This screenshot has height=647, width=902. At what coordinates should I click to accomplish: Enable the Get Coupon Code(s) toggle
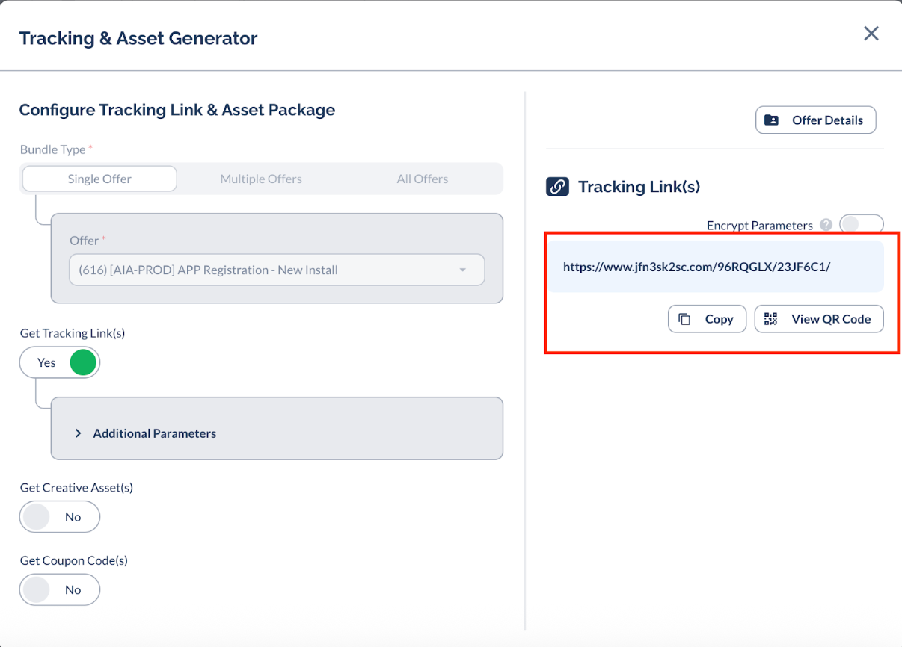pos(60,589)
